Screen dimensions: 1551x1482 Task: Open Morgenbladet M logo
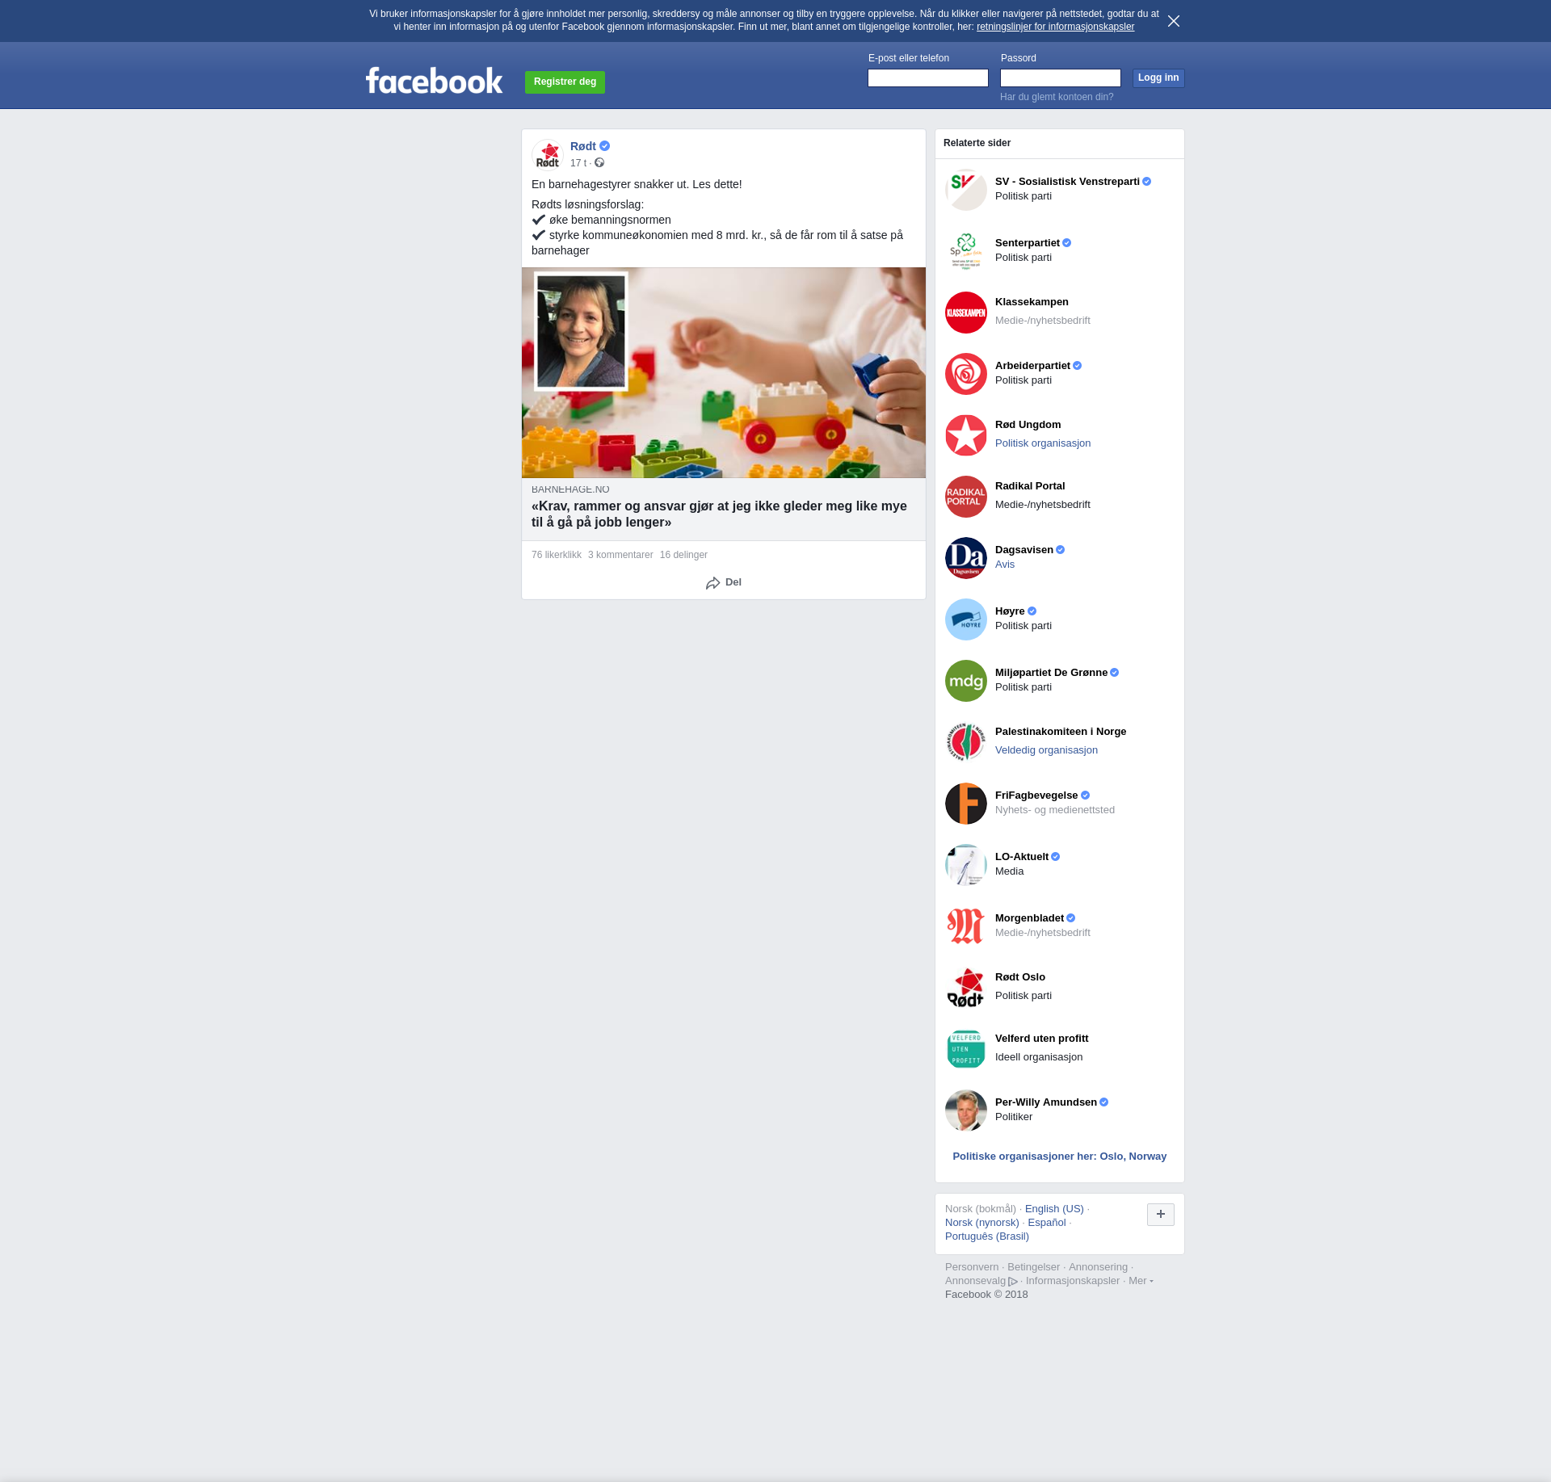(x=966, y=926)
